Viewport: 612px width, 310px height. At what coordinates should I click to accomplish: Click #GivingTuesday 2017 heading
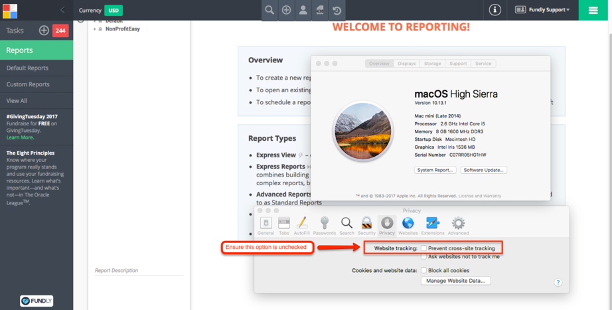coord(32,117)
